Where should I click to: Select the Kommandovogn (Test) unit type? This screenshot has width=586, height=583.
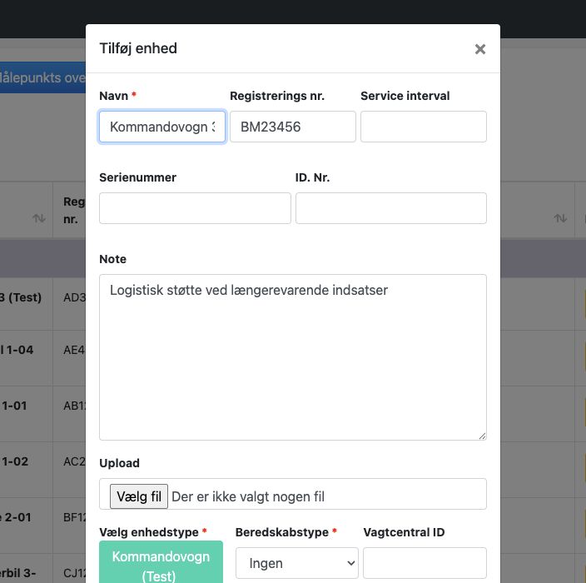tap(161, 562)
